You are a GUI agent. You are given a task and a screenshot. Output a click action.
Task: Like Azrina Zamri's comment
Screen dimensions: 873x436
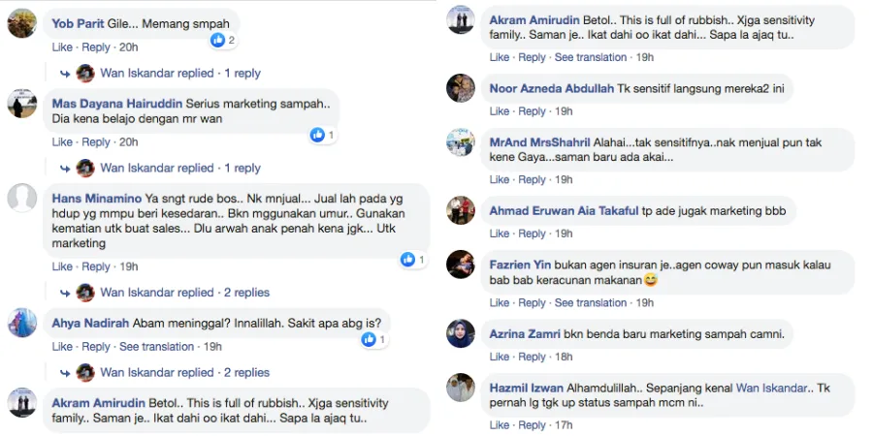(499, 358)
